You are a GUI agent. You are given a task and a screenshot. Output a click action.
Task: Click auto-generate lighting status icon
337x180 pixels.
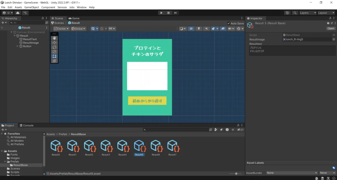pyautogui.click(x=328, y=178)
